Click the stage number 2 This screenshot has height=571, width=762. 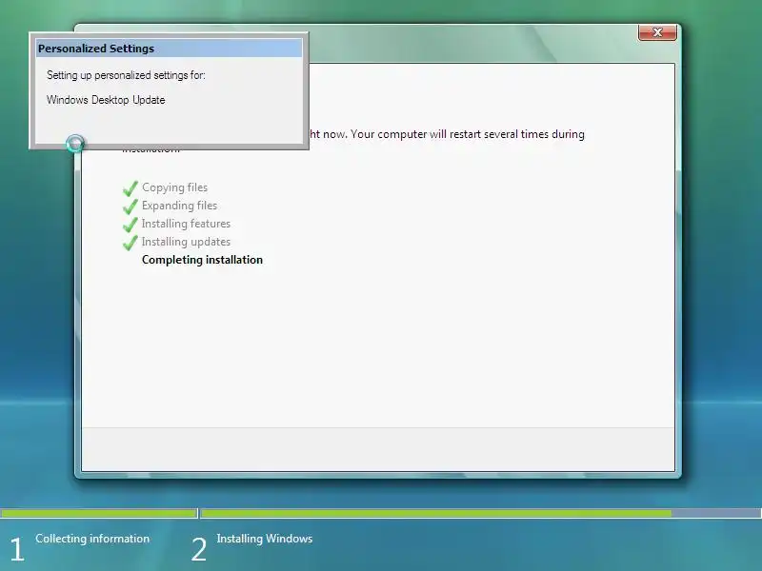(x=198, y=549)
